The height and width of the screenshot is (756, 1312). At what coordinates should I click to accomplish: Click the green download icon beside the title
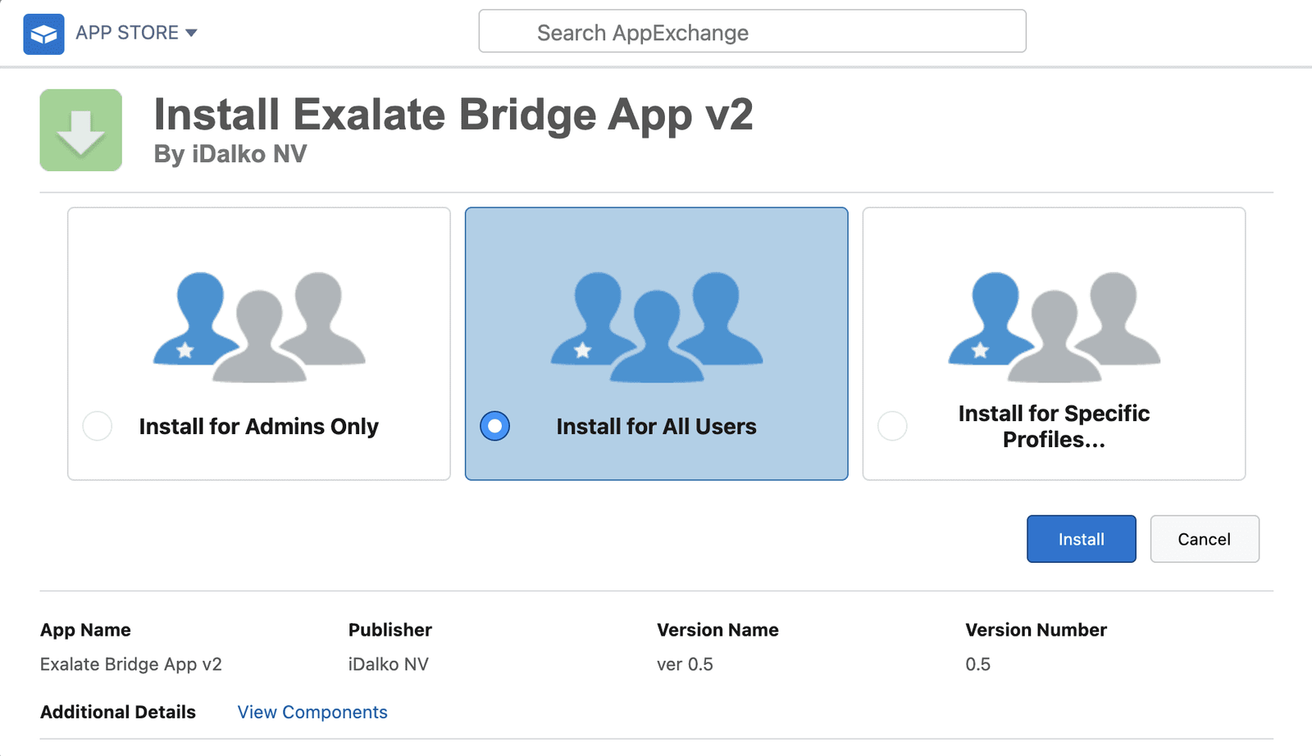click(80, 130)
